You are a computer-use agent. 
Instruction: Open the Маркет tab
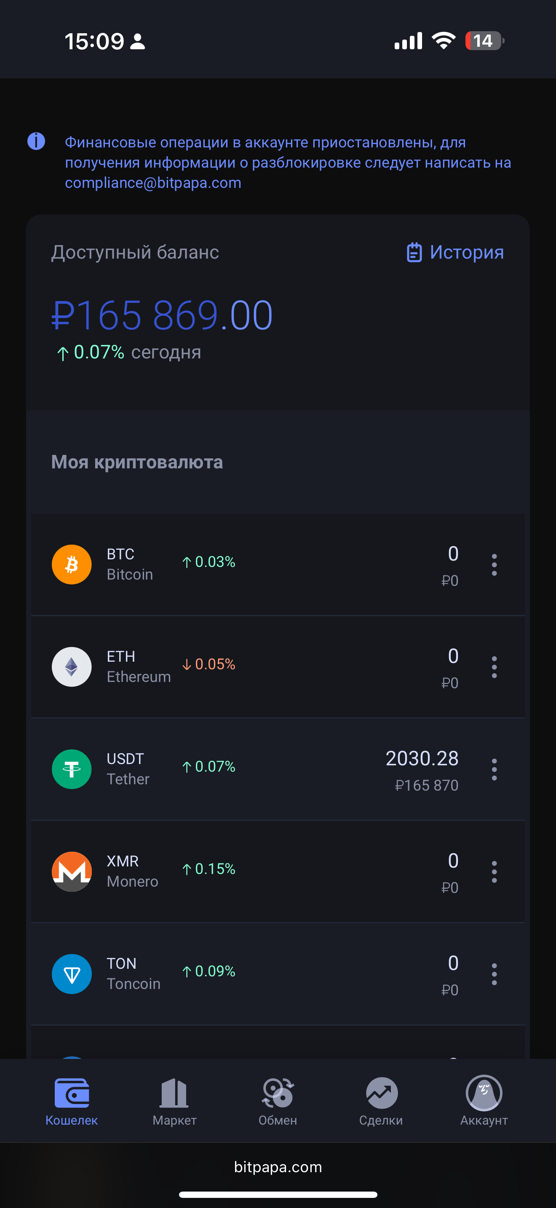[x=174, y=1101]
